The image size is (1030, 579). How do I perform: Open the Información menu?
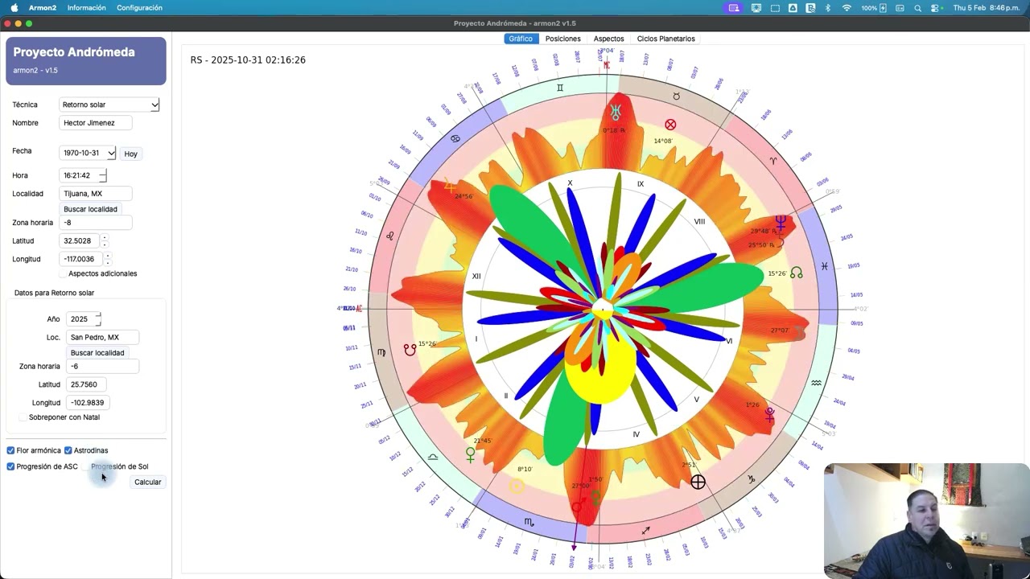tap(86, 7)
